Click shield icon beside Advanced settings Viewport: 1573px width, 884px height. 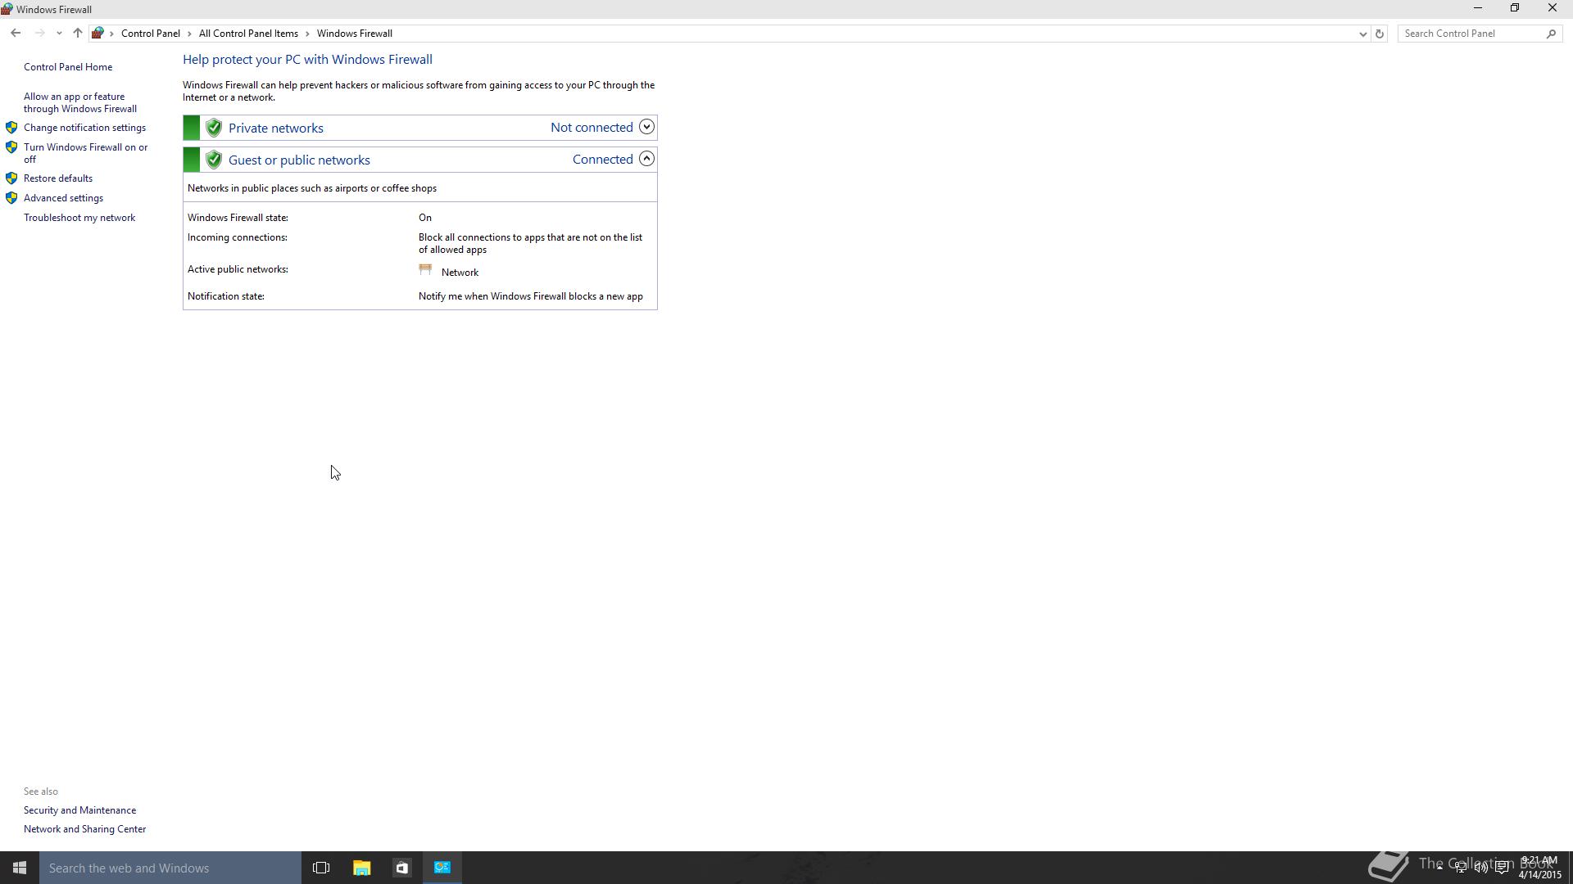point(11,198)
